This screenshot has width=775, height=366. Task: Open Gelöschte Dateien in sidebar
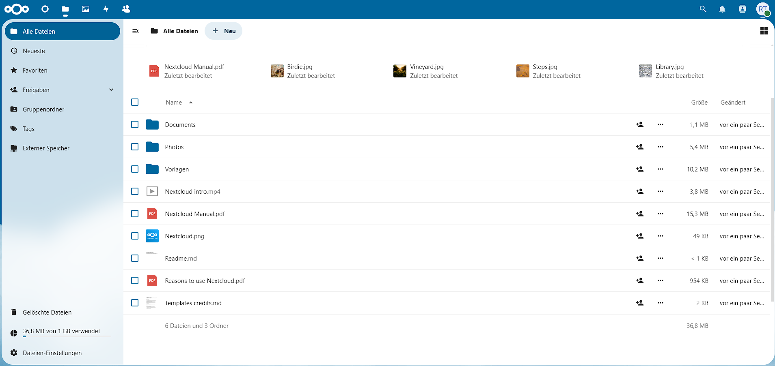[47, 312]
